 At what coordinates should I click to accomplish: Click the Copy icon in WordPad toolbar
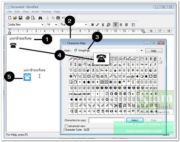tap(53, 18)
